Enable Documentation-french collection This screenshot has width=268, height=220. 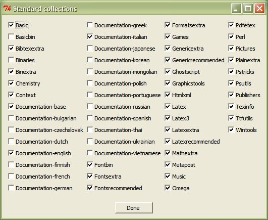click(x=11, y=177)
